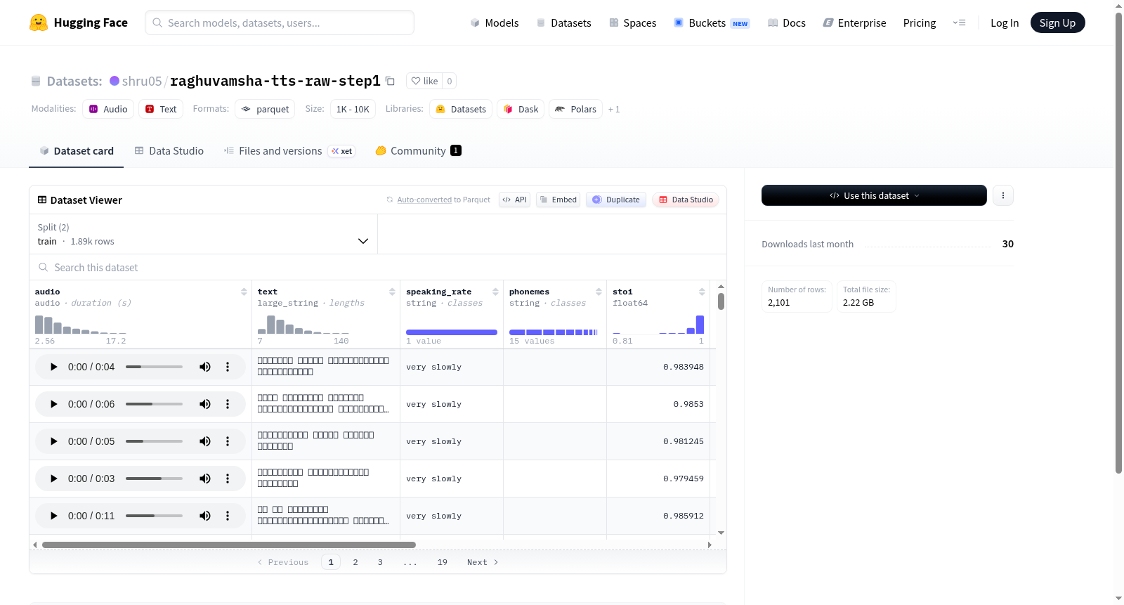Image resolution: width=1124 pixels, height=605 pixels.
Task: Open the Files and versions tab
Action: 289,150
